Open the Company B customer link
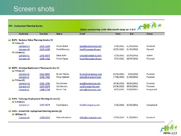 tap(24, 49)
